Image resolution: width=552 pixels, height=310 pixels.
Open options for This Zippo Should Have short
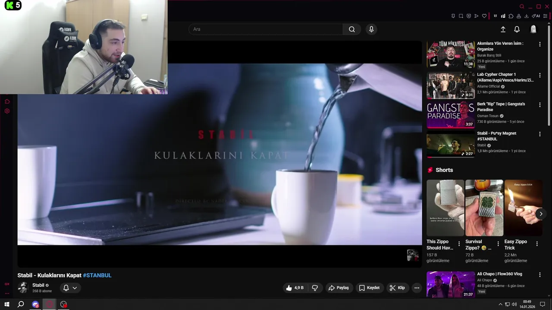coord(459,244)
